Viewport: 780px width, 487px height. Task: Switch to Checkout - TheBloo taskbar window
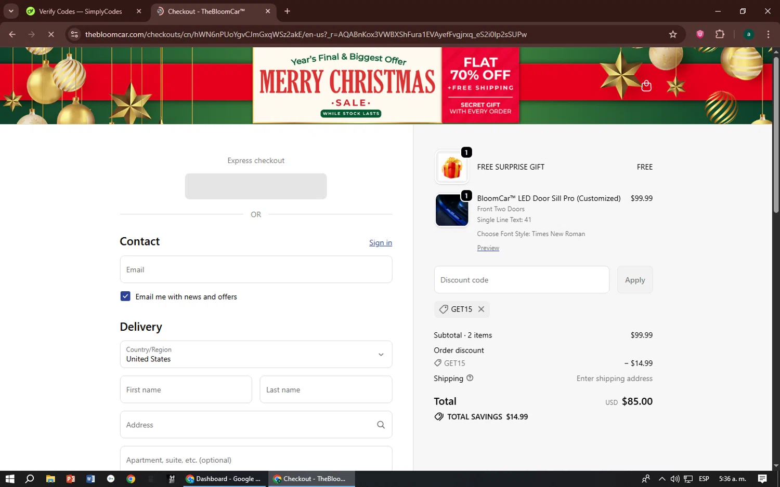click(311, 479)
